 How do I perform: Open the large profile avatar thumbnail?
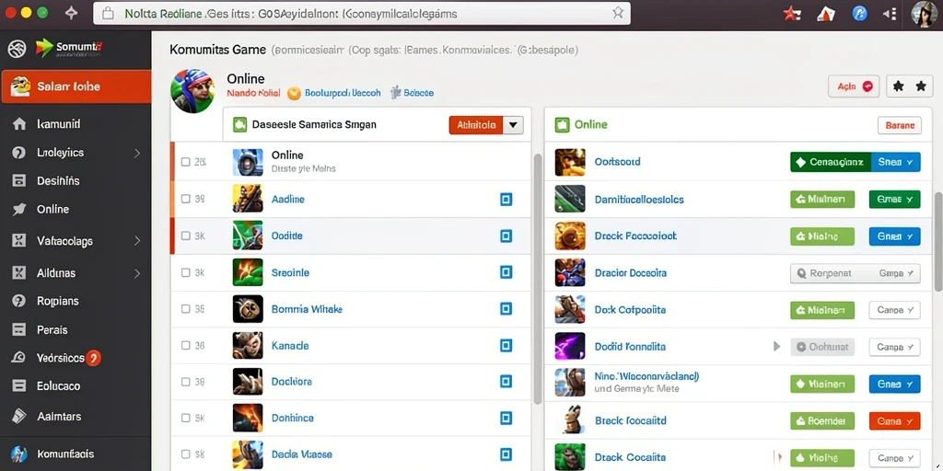192,91
